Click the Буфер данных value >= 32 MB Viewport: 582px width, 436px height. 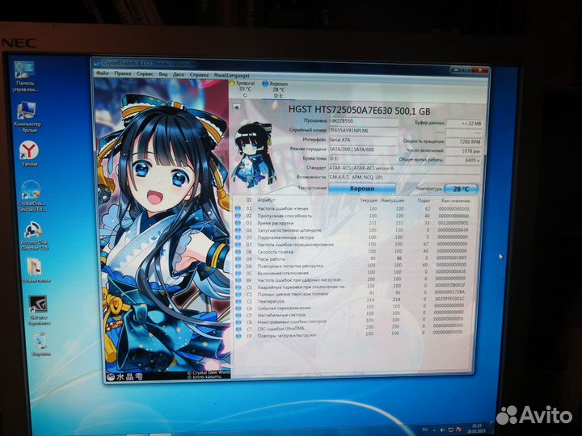[x=464, y=123]
